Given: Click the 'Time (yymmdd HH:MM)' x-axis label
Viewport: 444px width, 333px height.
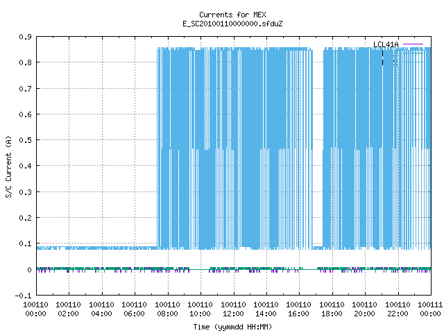Looking at the screenshot, I should (x=232, y=327).
